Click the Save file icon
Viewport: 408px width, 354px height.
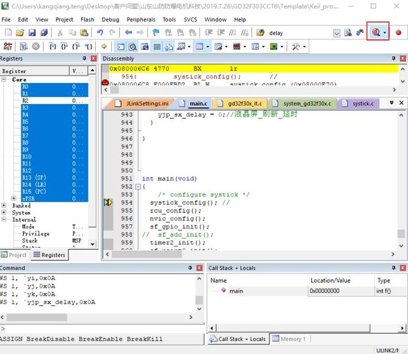coord(32,33)
